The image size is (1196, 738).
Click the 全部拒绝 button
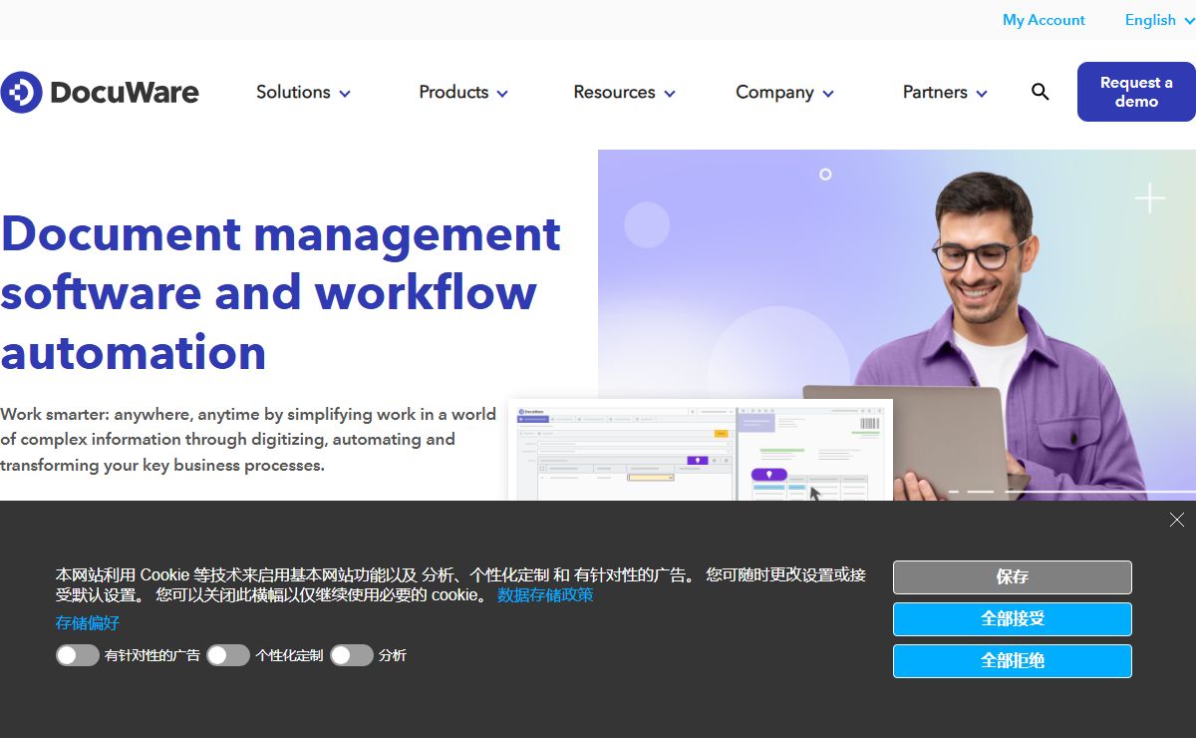tap(1013, 661)
